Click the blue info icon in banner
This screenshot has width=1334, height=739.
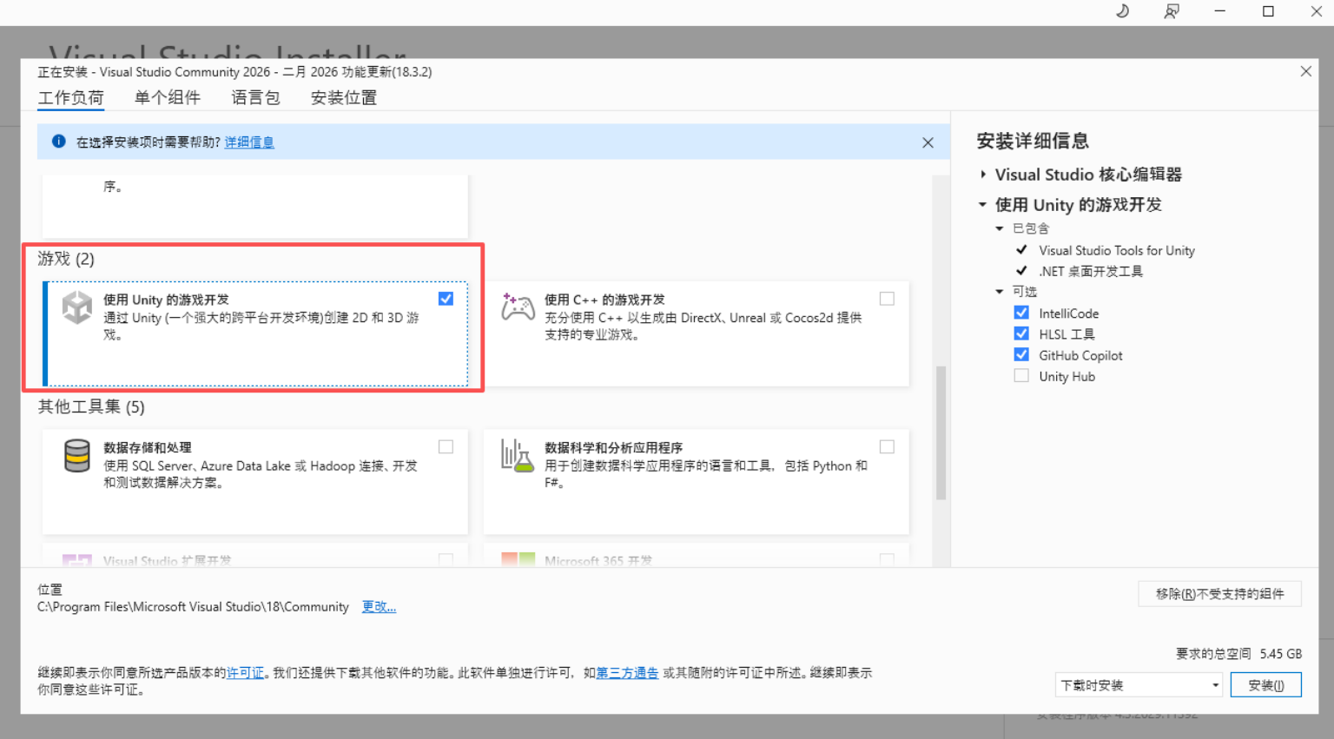pos(59,142)
